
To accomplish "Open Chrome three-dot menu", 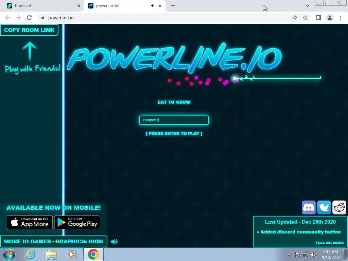I will coord(341,18).
